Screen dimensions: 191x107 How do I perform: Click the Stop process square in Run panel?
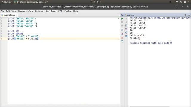pos(122,22)
